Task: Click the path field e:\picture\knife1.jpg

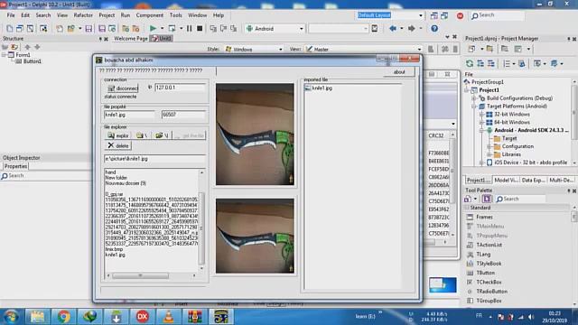Action: point(154,159)
